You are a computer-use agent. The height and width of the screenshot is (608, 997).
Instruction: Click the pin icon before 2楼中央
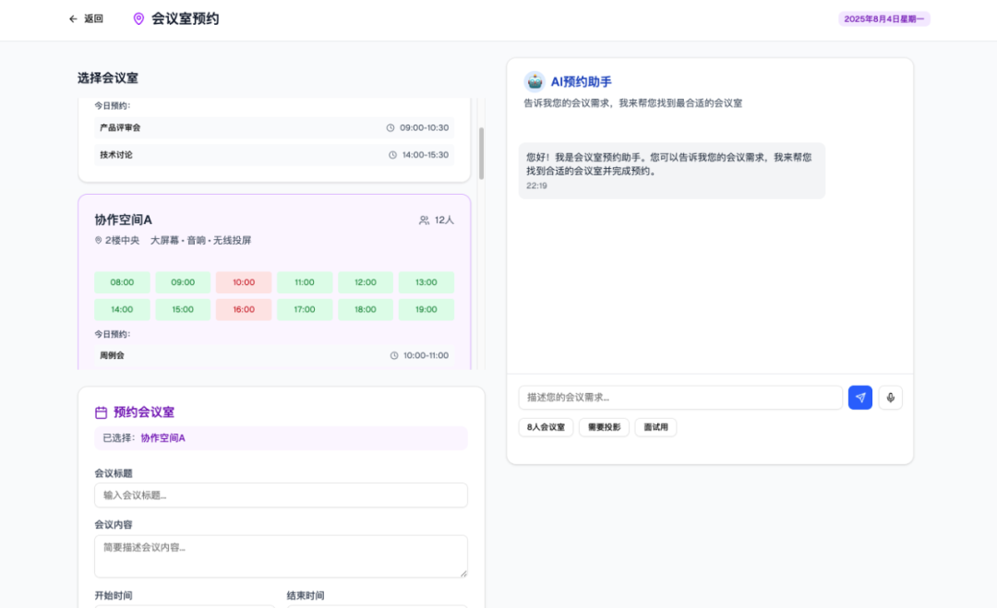coord(99,240)
